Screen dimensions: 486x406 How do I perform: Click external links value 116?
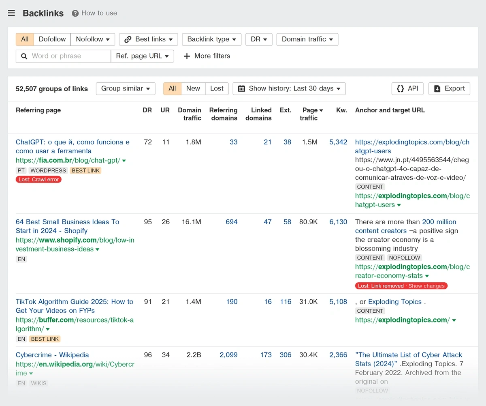[x=286, y=302]
